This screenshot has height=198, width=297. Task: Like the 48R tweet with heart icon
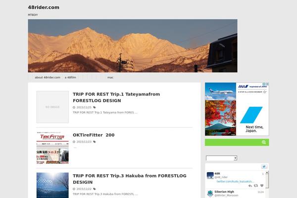click(x=262, y=186)
